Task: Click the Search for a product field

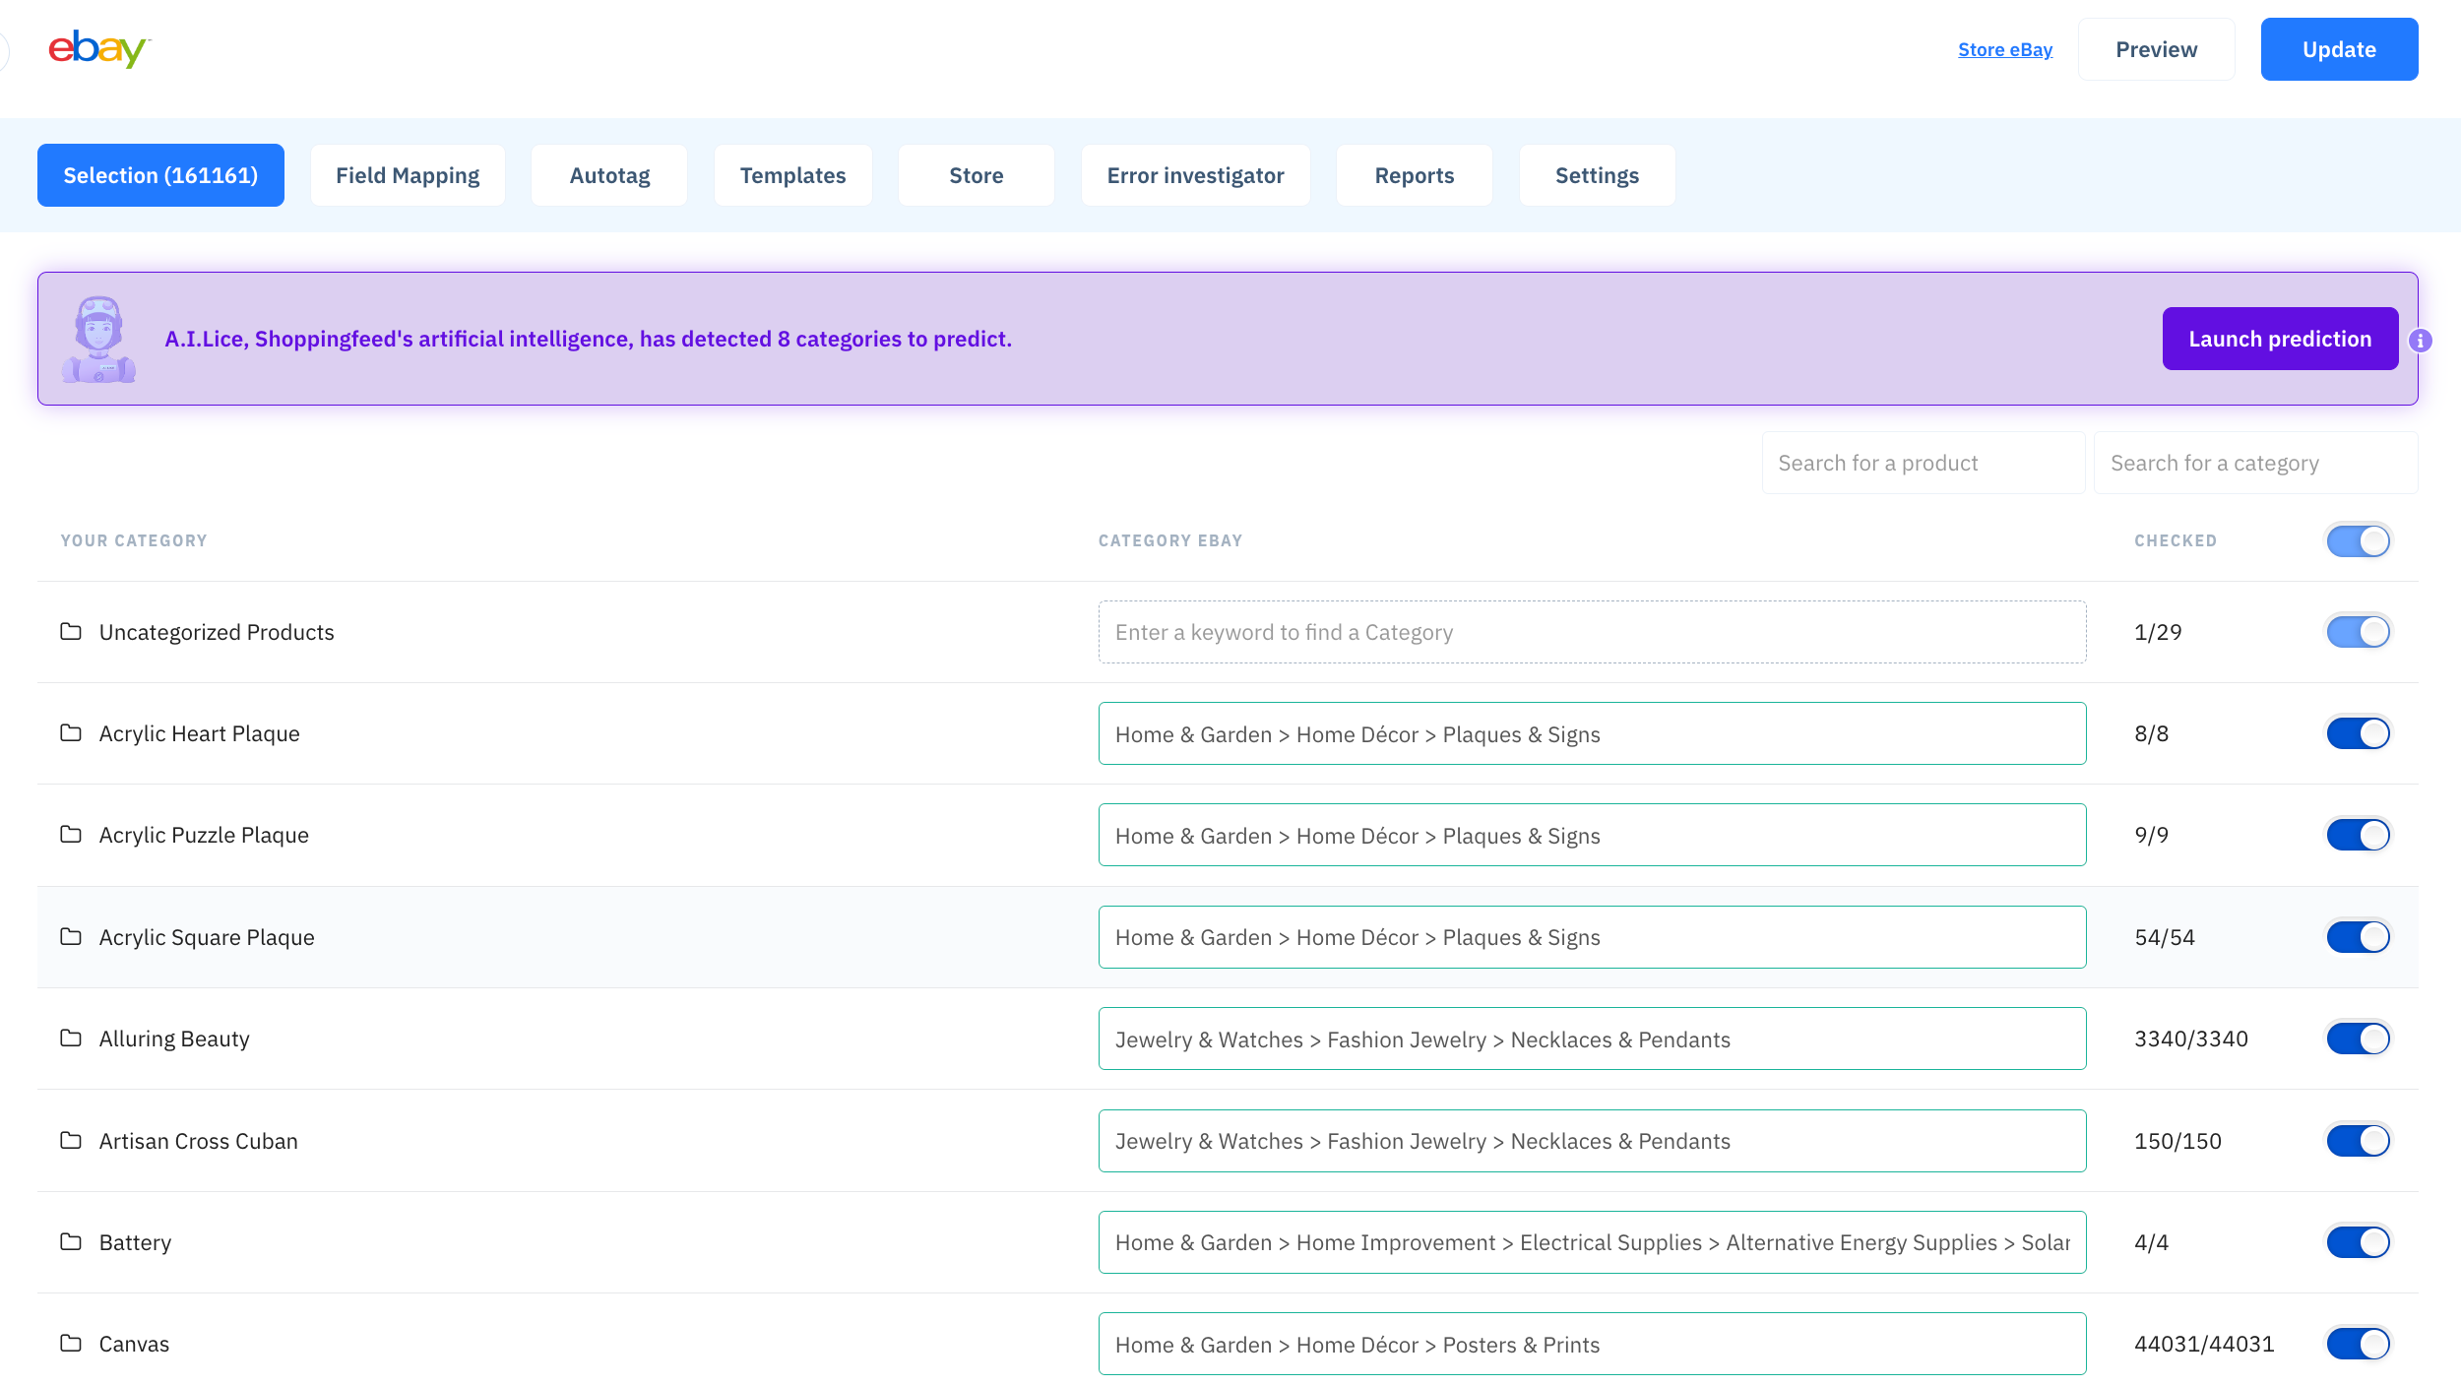Action: click(1922, 462)
